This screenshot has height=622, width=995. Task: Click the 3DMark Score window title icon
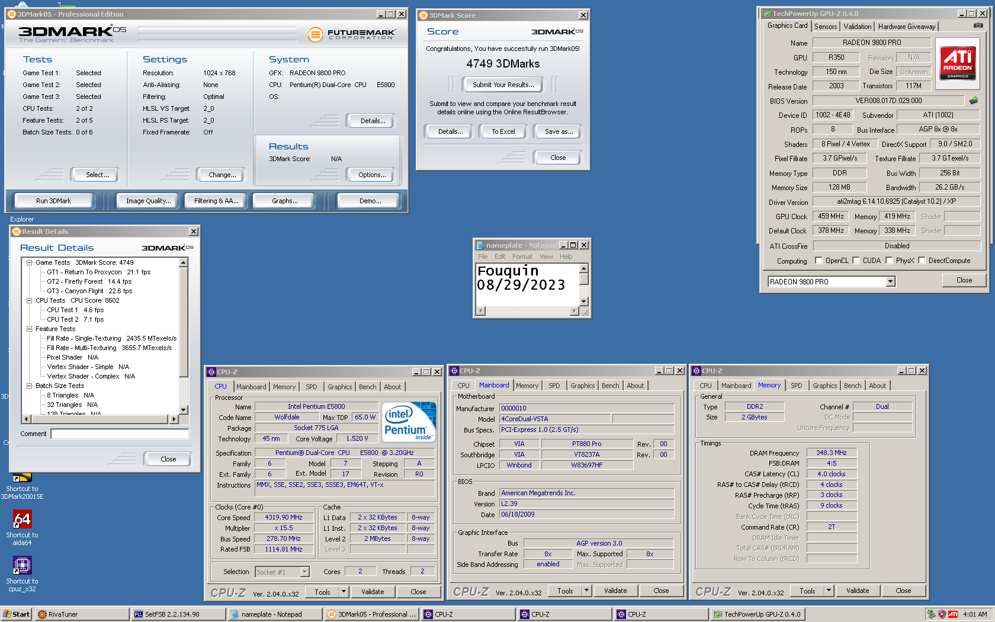pyautogui.click(x=423, y=15)
